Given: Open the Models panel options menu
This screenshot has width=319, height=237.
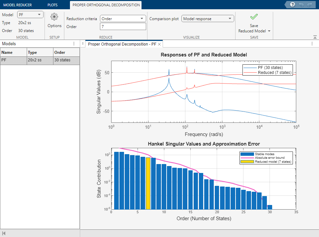Looking at the screenshot, I should pos(74,44).
